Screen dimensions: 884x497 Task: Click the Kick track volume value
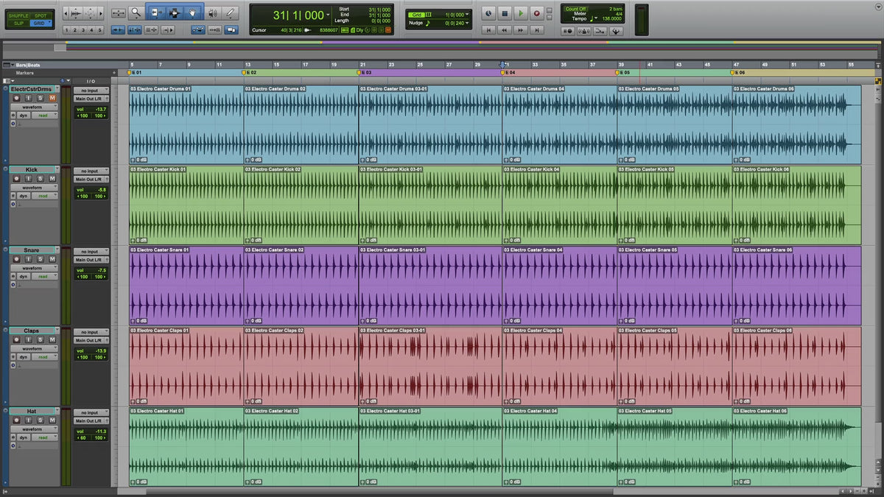point(100,189)
